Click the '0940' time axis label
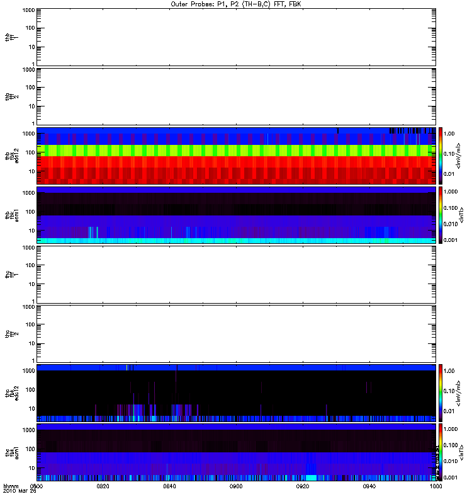472x504 pixels. (x=369, y=486)
